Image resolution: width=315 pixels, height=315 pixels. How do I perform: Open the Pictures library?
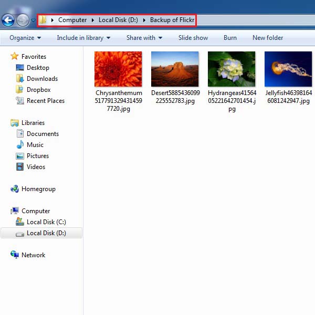pyautogui.click(x=38, y=156)
